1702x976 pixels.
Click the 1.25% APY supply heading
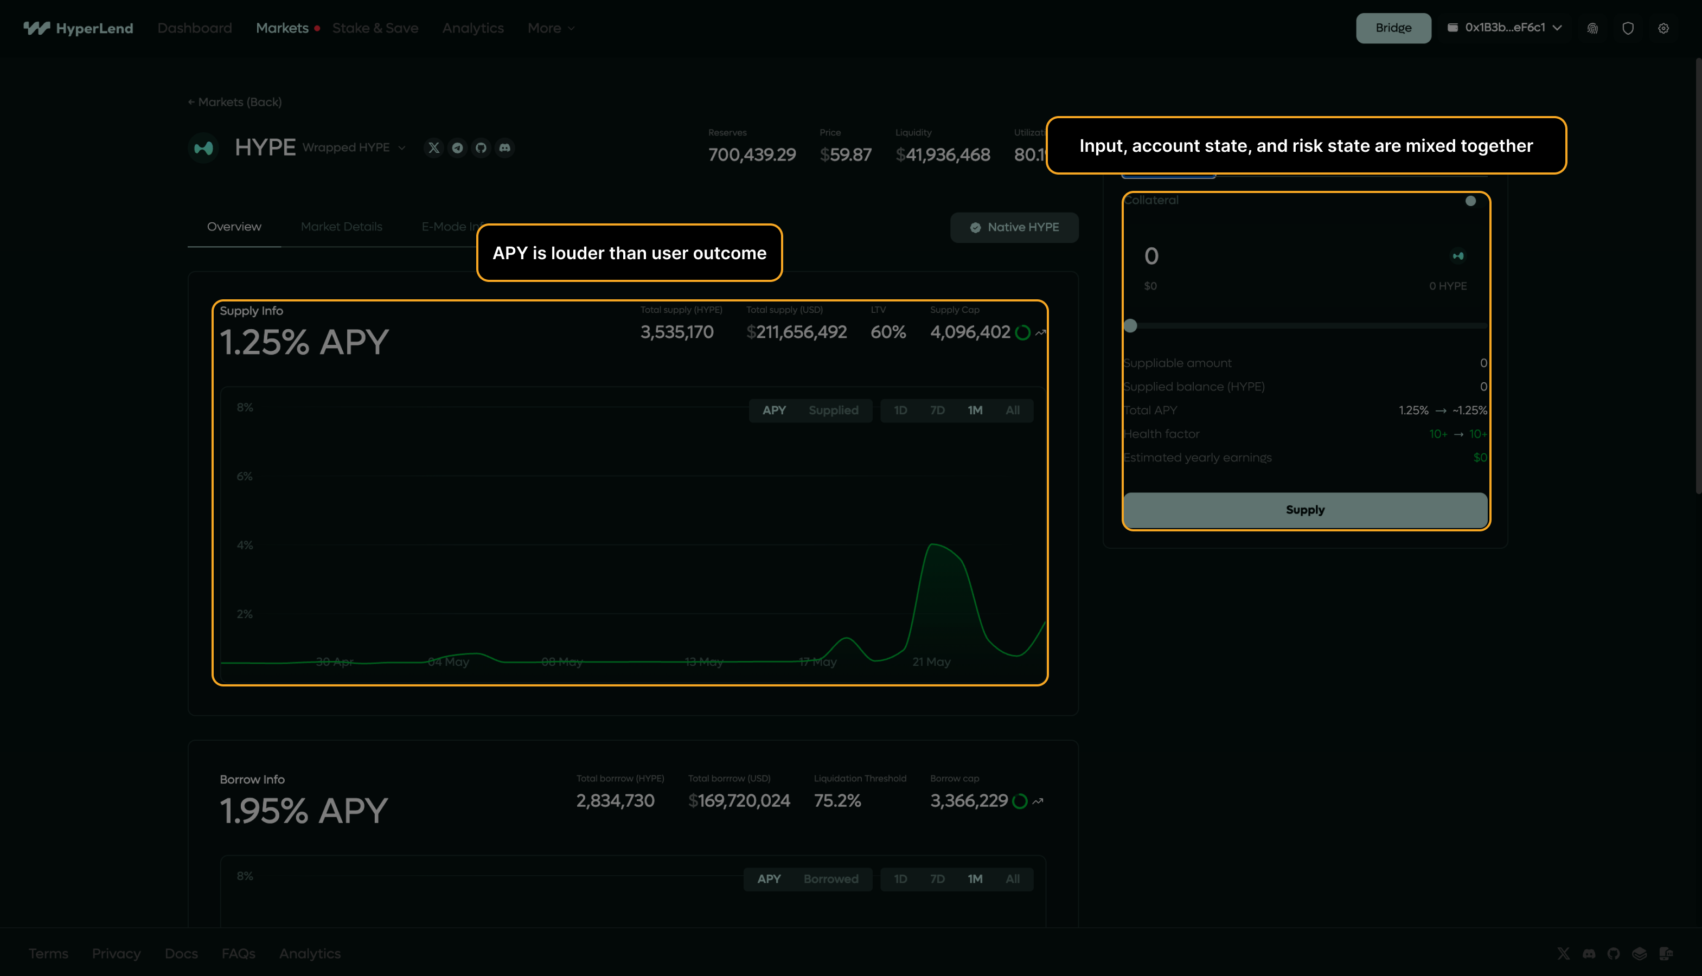pyautogui.click(x=304, y=342)
